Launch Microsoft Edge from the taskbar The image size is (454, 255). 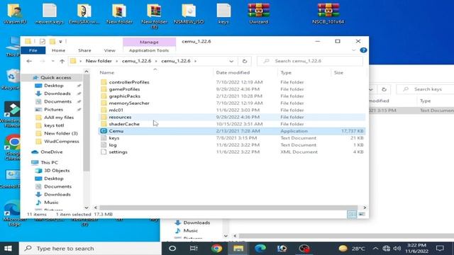pyautogui.click(x=260, y=249)
